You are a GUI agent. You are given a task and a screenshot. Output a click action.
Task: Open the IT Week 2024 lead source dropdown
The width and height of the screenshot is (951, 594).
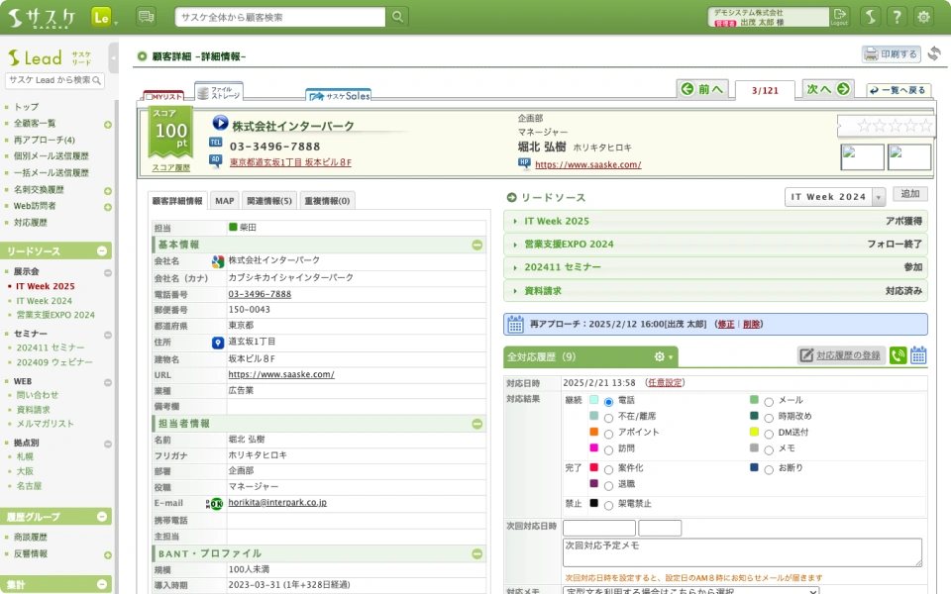[x=835, y=197]
